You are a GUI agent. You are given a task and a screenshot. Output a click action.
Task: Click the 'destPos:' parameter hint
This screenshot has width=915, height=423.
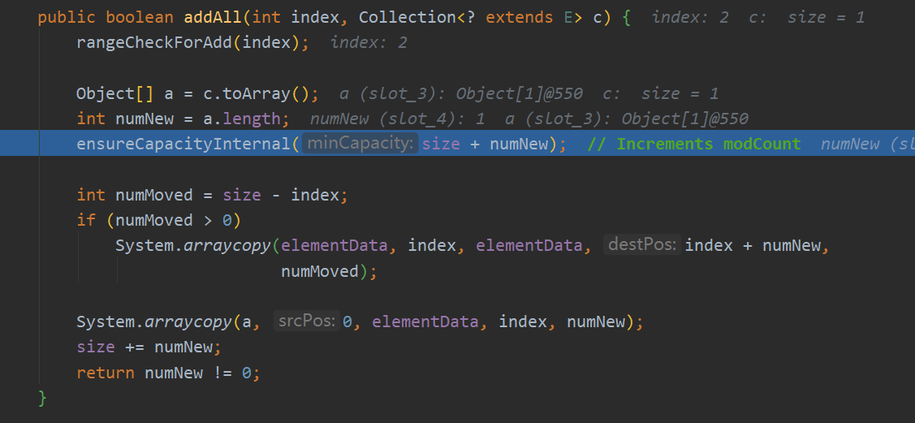coord(642,245)
